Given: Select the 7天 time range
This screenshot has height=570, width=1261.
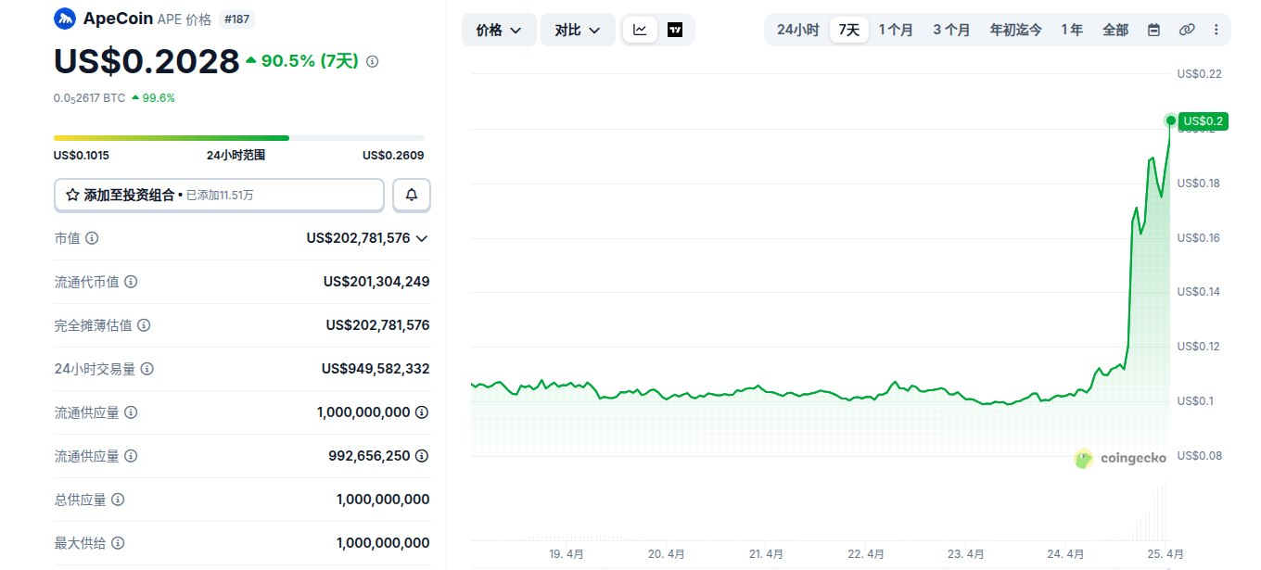Looking at the screenshot, I should click(x=849, y=30).
